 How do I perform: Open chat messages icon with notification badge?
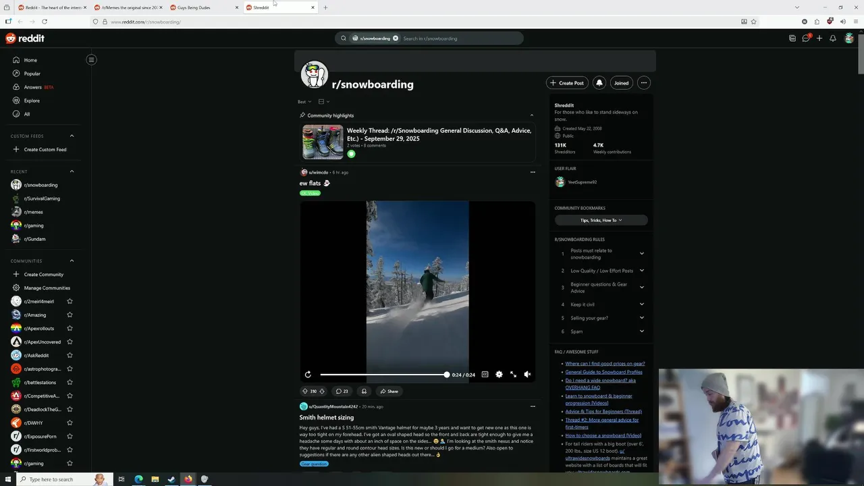pos(806,38)
